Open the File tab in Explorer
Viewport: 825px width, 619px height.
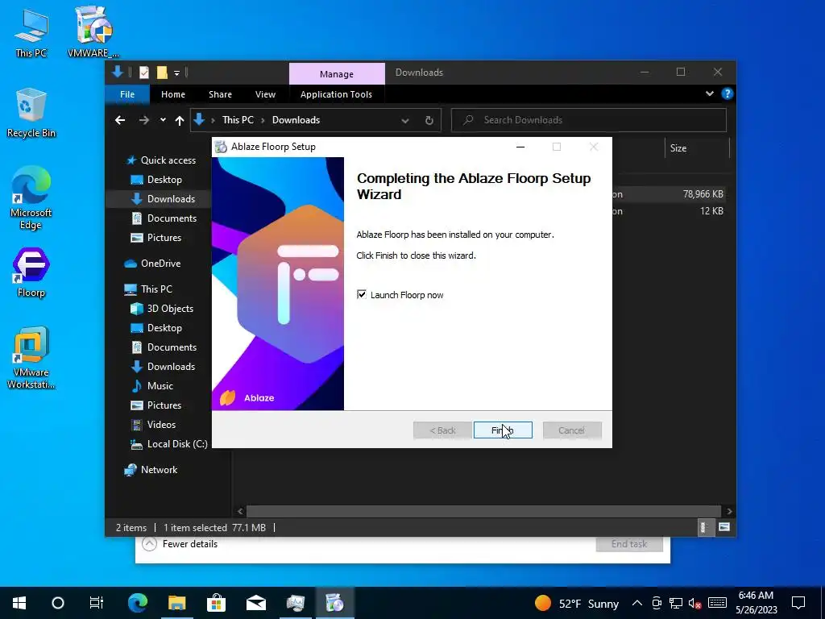pyautogui.click(x=127, y=94)
